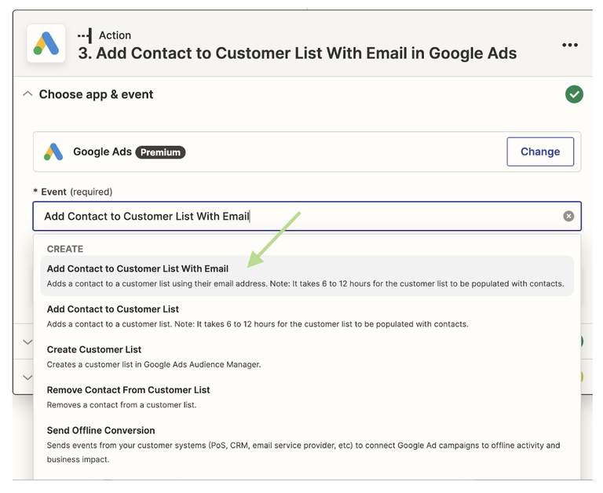Screen dimensions: 603x493
Task: Click the Action label in the header
Action: tap(115, 35)
